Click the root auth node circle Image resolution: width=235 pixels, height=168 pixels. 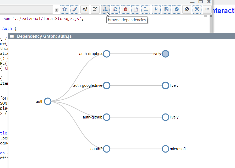(47, 101)
